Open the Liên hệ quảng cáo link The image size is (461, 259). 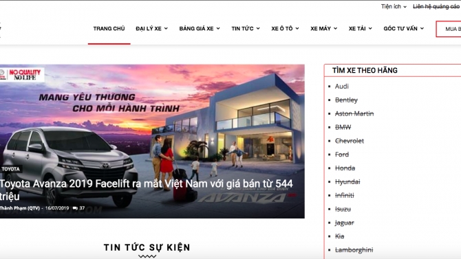(x=437, y=6)
